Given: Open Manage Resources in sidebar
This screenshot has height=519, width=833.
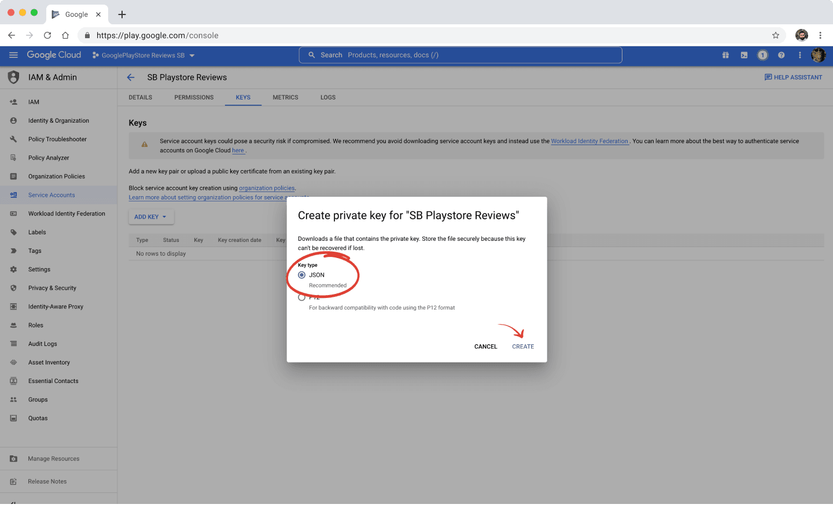Looking at the screenshot, I should point(58,459).
